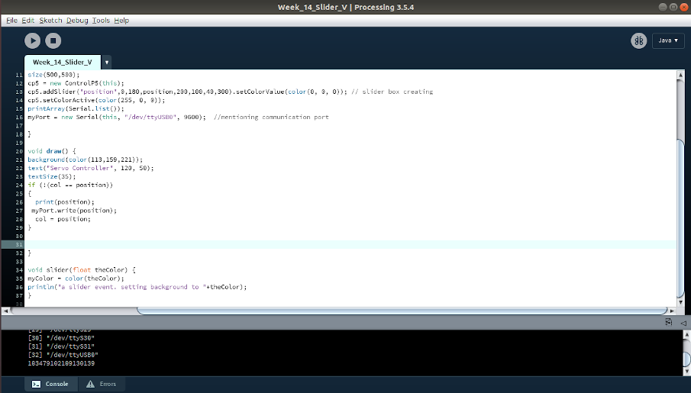Click the 'void draw()' code line

[x=52, y=151]
